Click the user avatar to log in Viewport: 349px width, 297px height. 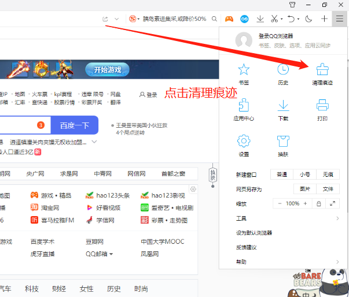[244, 40]
